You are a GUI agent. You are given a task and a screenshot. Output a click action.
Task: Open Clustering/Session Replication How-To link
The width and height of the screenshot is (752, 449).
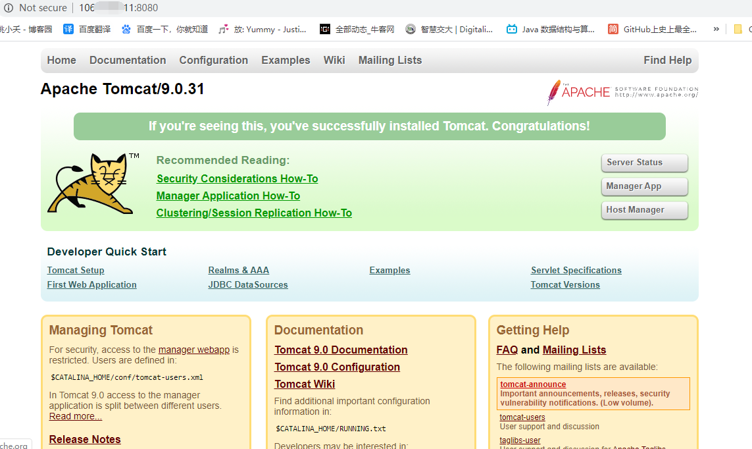pos(254,213)
